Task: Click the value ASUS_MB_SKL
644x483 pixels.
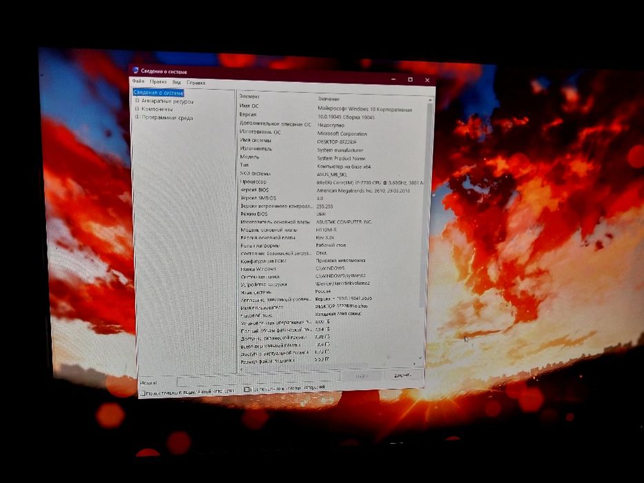Action: click(331, 175)
